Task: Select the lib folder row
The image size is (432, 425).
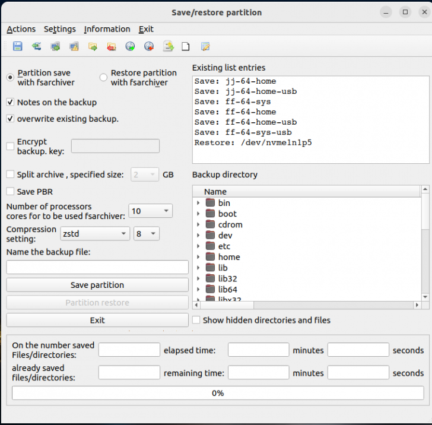Action: point(307,268)
